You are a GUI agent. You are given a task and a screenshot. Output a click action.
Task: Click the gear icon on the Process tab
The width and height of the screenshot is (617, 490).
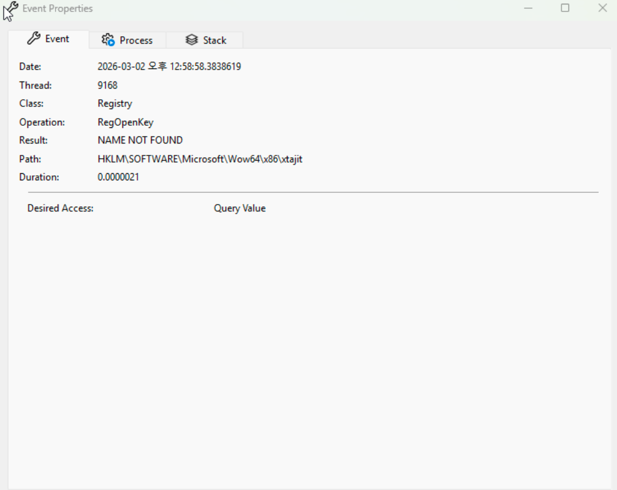[108, 40]
